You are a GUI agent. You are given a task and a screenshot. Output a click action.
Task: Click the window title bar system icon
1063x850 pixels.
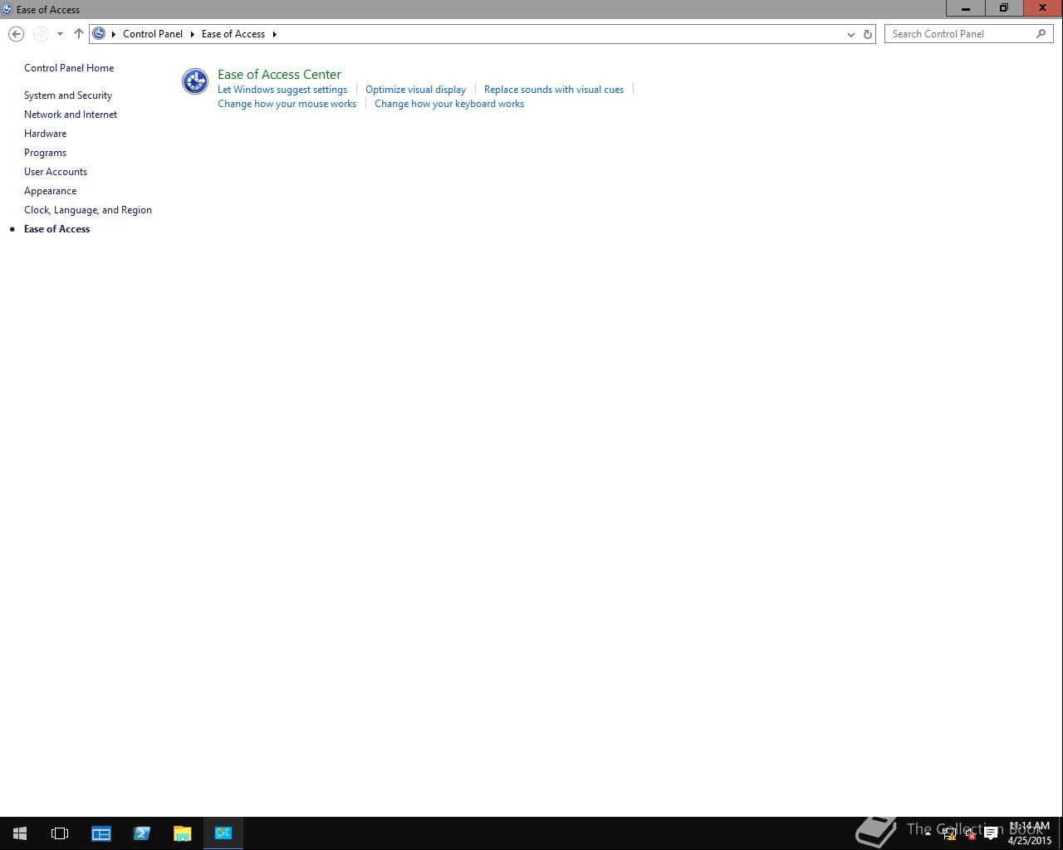pos(7,9)
